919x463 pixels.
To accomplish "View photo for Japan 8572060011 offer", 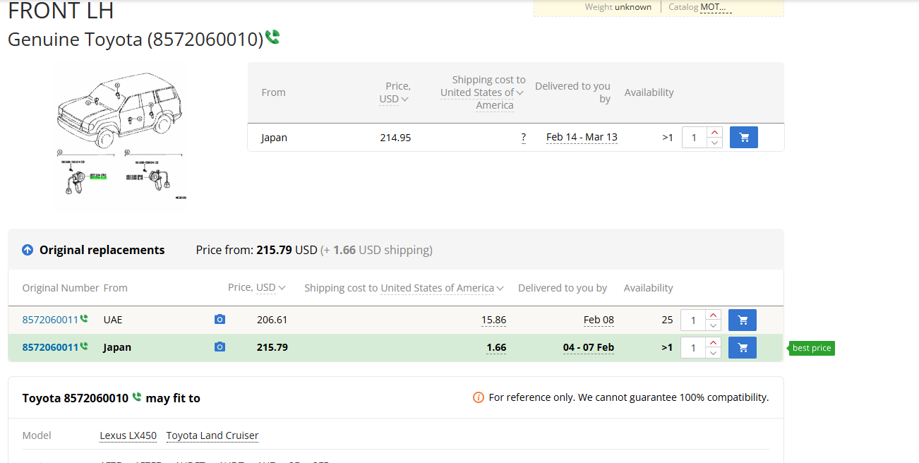I will tap(220, 347).
